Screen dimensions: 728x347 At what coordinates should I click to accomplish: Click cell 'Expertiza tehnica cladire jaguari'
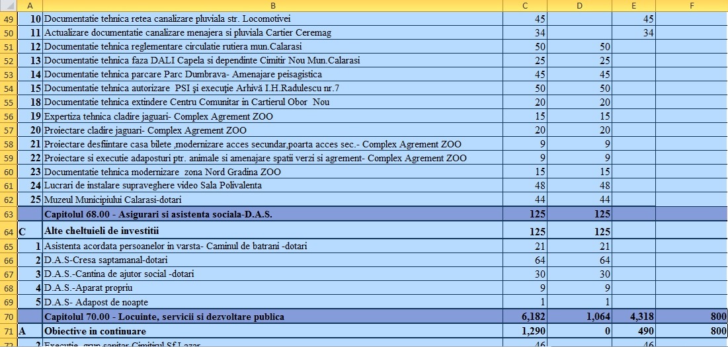point(272,116)
